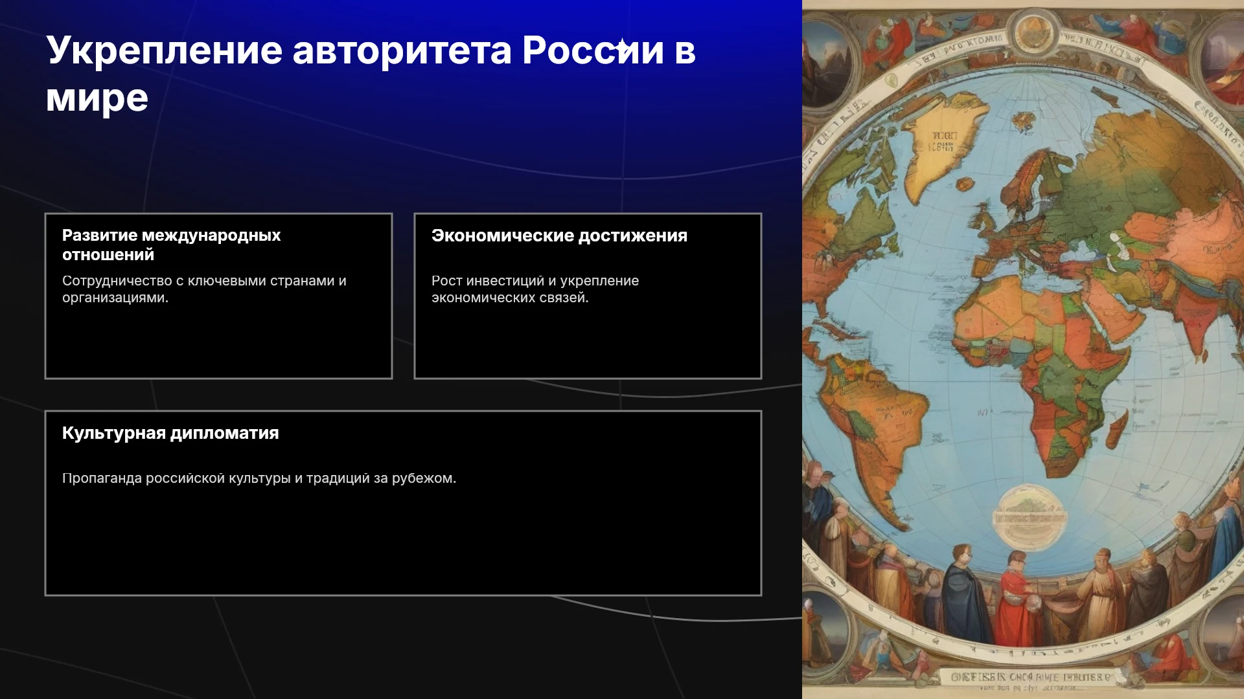
Task: Click the round seal emblem below Africa
Action: click(1029, 518)
